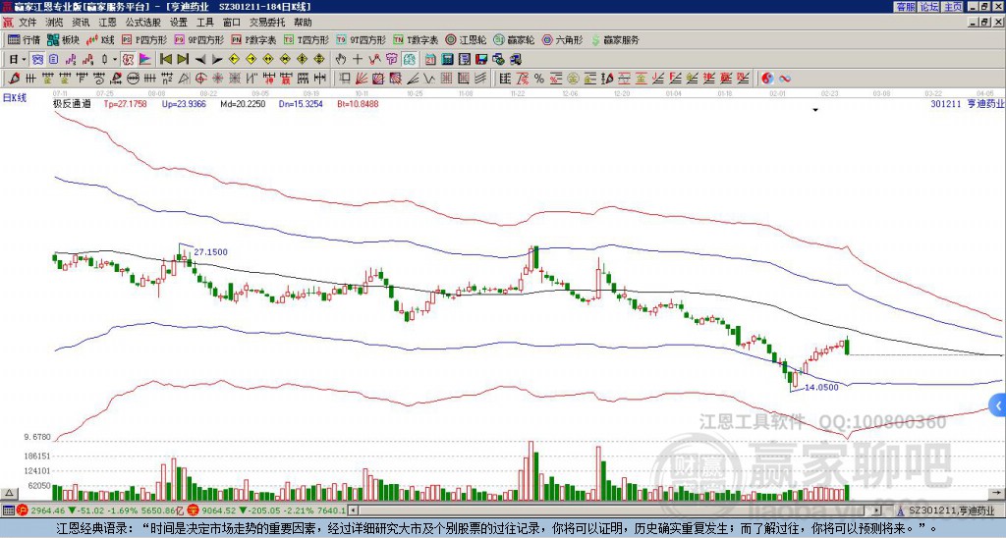Screen dimensions: 1006x538
Task: Open the 浏览 menu
Action: [x=55, y=23]
